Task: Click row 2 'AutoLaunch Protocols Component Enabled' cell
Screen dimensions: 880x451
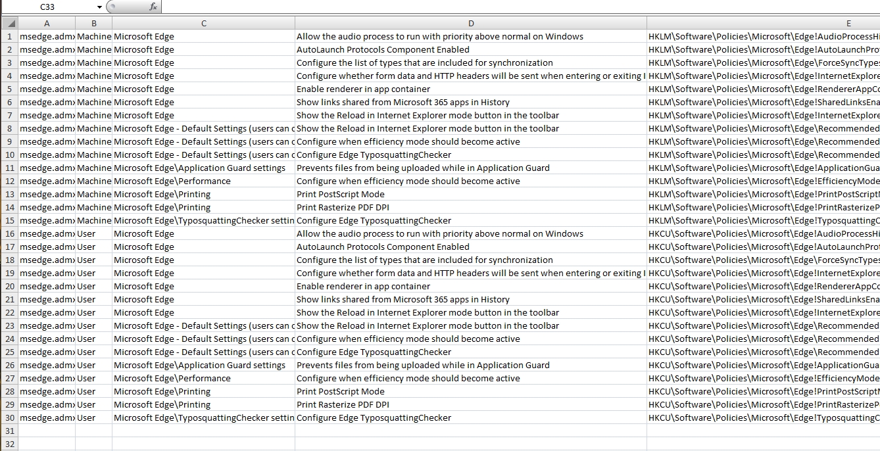Action: click(x=471, y=49)
